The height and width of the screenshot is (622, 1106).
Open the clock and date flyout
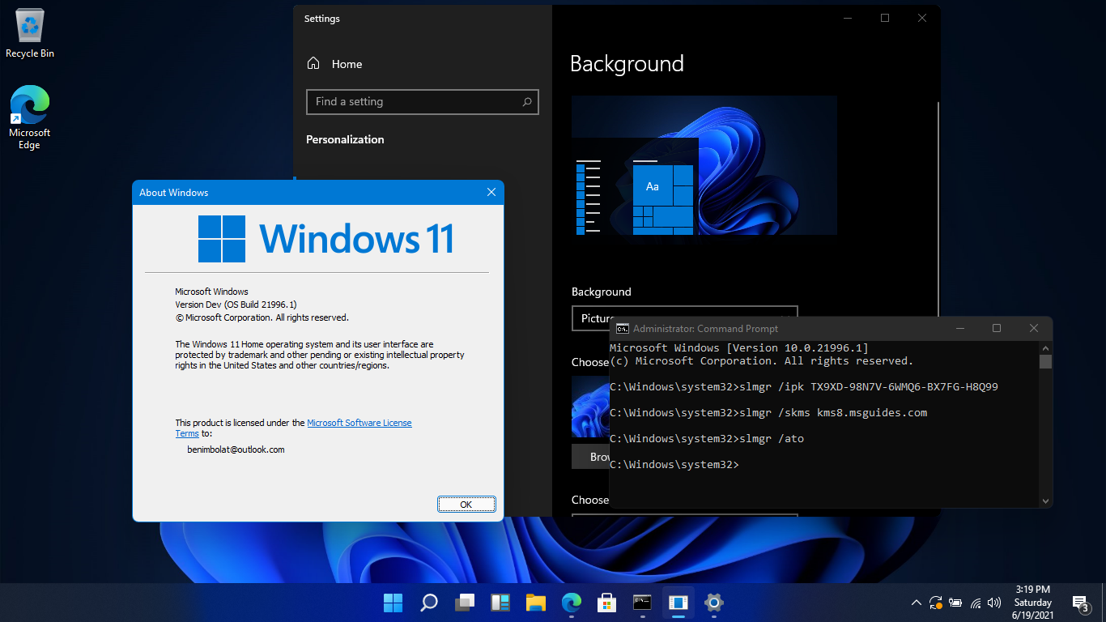(x=1032, y=603)
